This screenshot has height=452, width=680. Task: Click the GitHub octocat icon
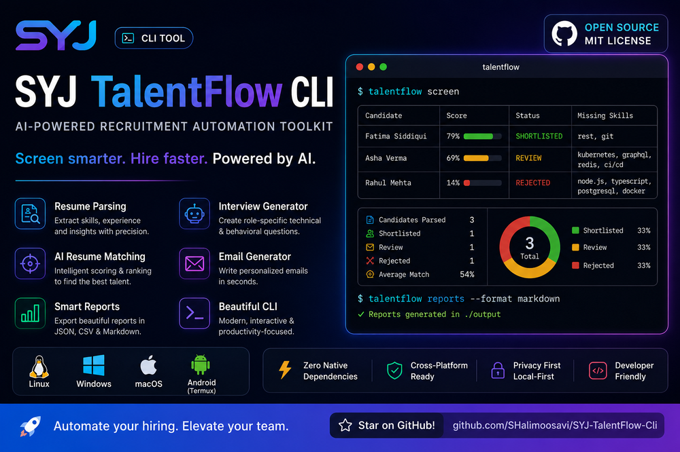click(x=564, y=34)
